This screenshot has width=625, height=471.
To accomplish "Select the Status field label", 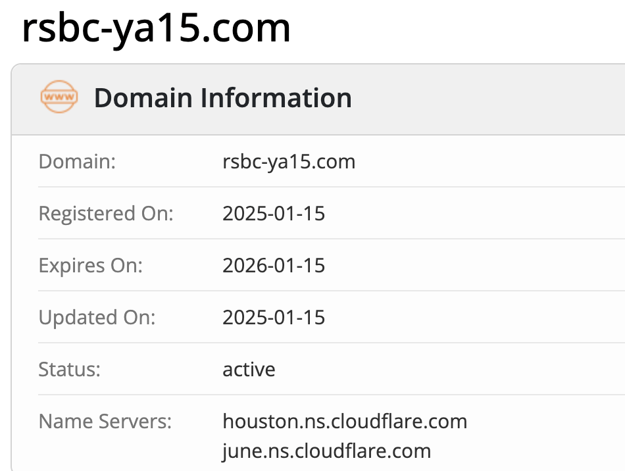I will pyautogui.click(x=70, y=369).
